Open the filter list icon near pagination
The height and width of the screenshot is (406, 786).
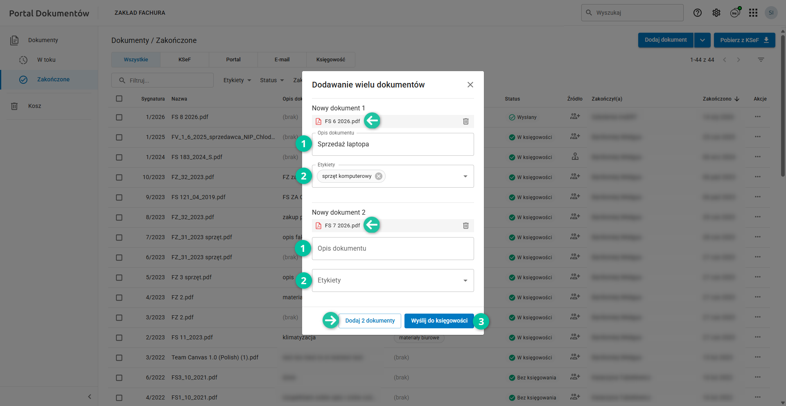pos(761,60)
